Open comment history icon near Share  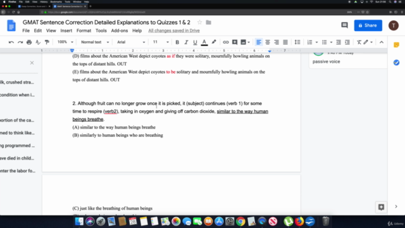click(x=344, y=25)
